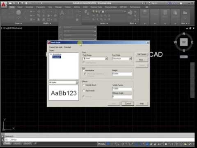197x148 pixels.
Task: Click the Height input field
Action: 122,74
